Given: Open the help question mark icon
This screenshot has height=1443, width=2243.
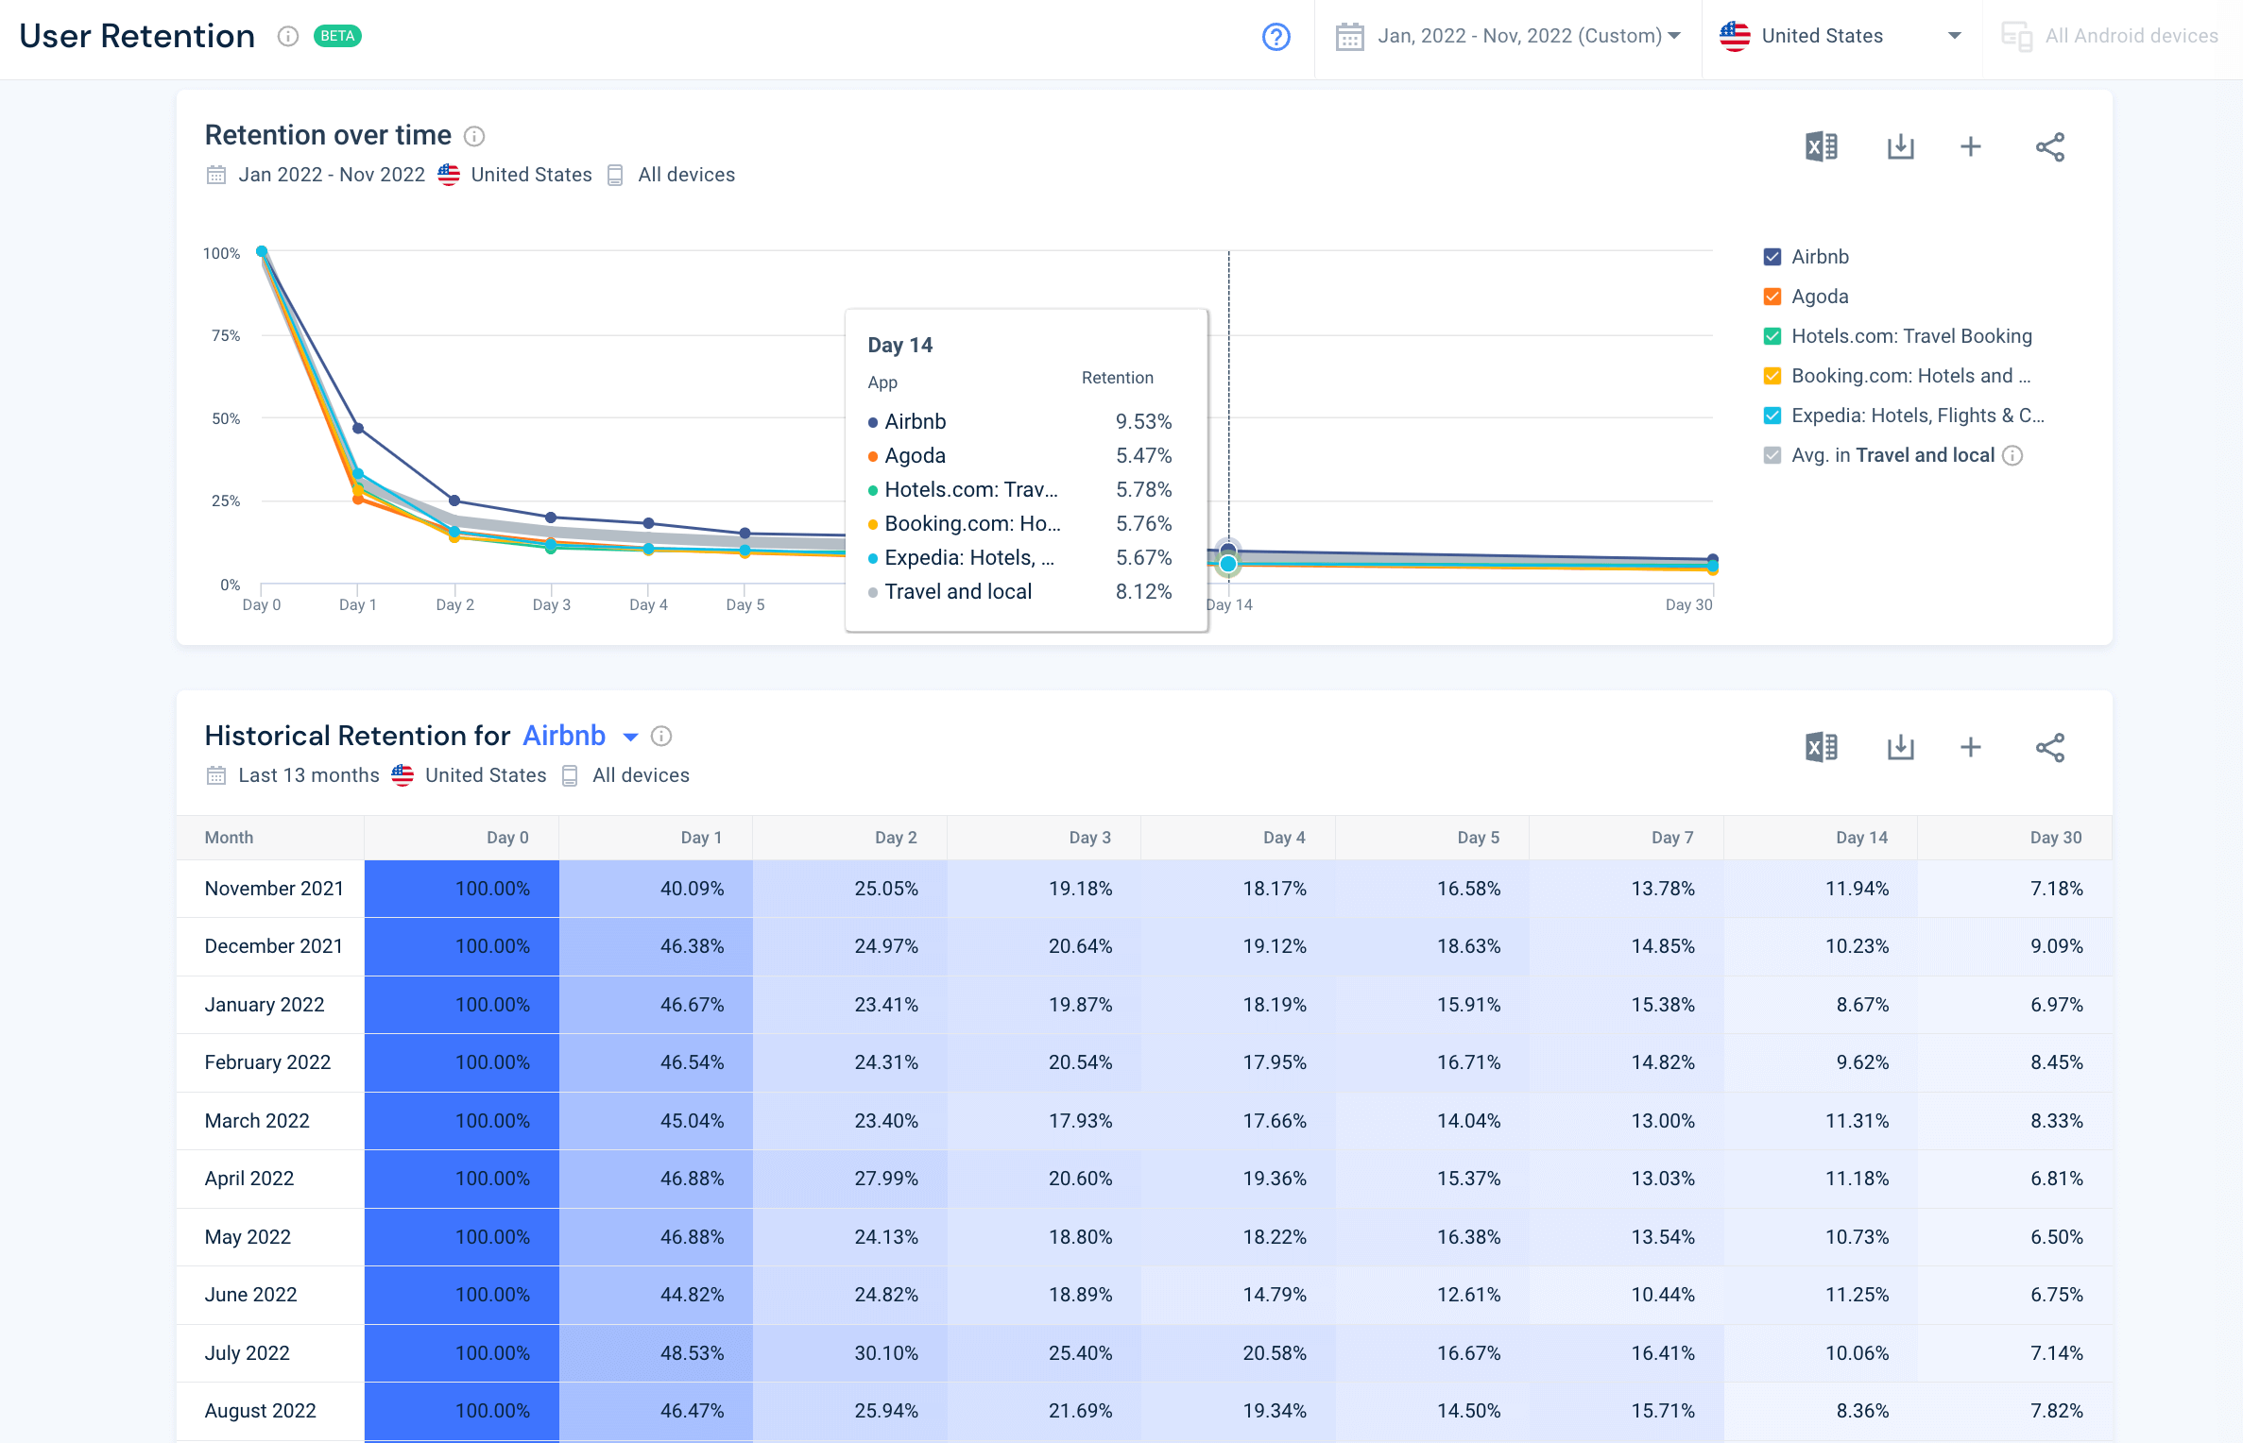Looking at the screenshot, I should click(x=1276, y=37).
